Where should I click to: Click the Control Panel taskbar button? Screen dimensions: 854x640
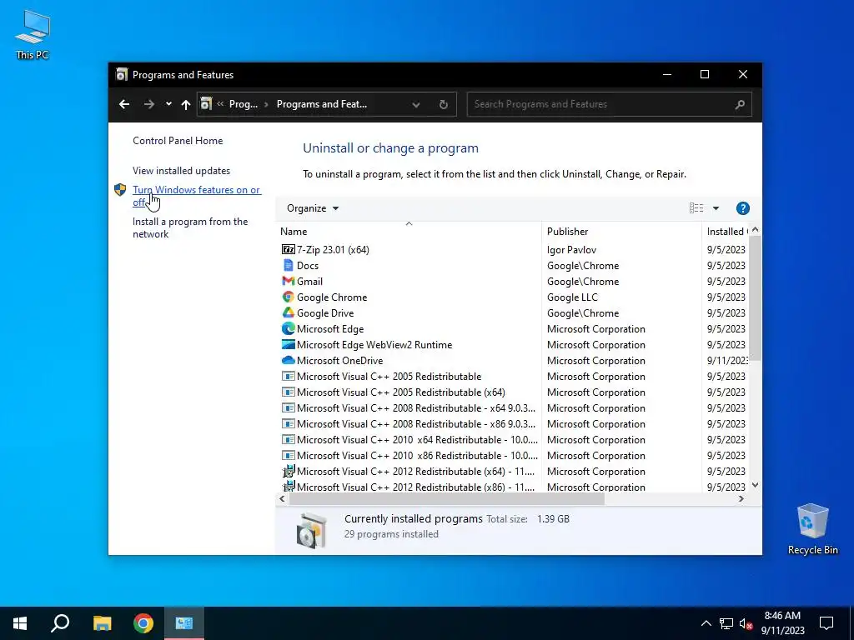pyautogui.click(x=184, y=623)
